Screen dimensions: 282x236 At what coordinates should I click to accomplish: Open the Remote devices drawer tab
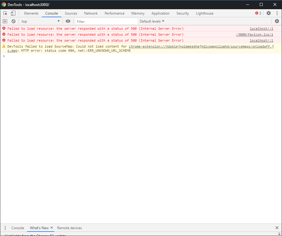pyautogui.click(x=69, y=228)
